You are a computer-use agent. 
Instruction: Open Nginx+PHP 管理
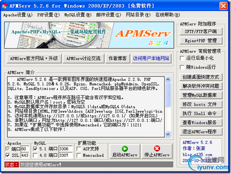pyautogui.click(x=201, y=41)
